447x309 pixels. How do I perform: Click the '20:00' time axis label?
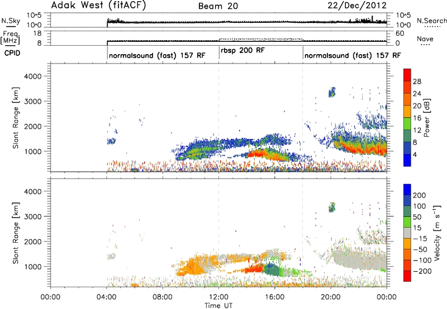point(331,297)
